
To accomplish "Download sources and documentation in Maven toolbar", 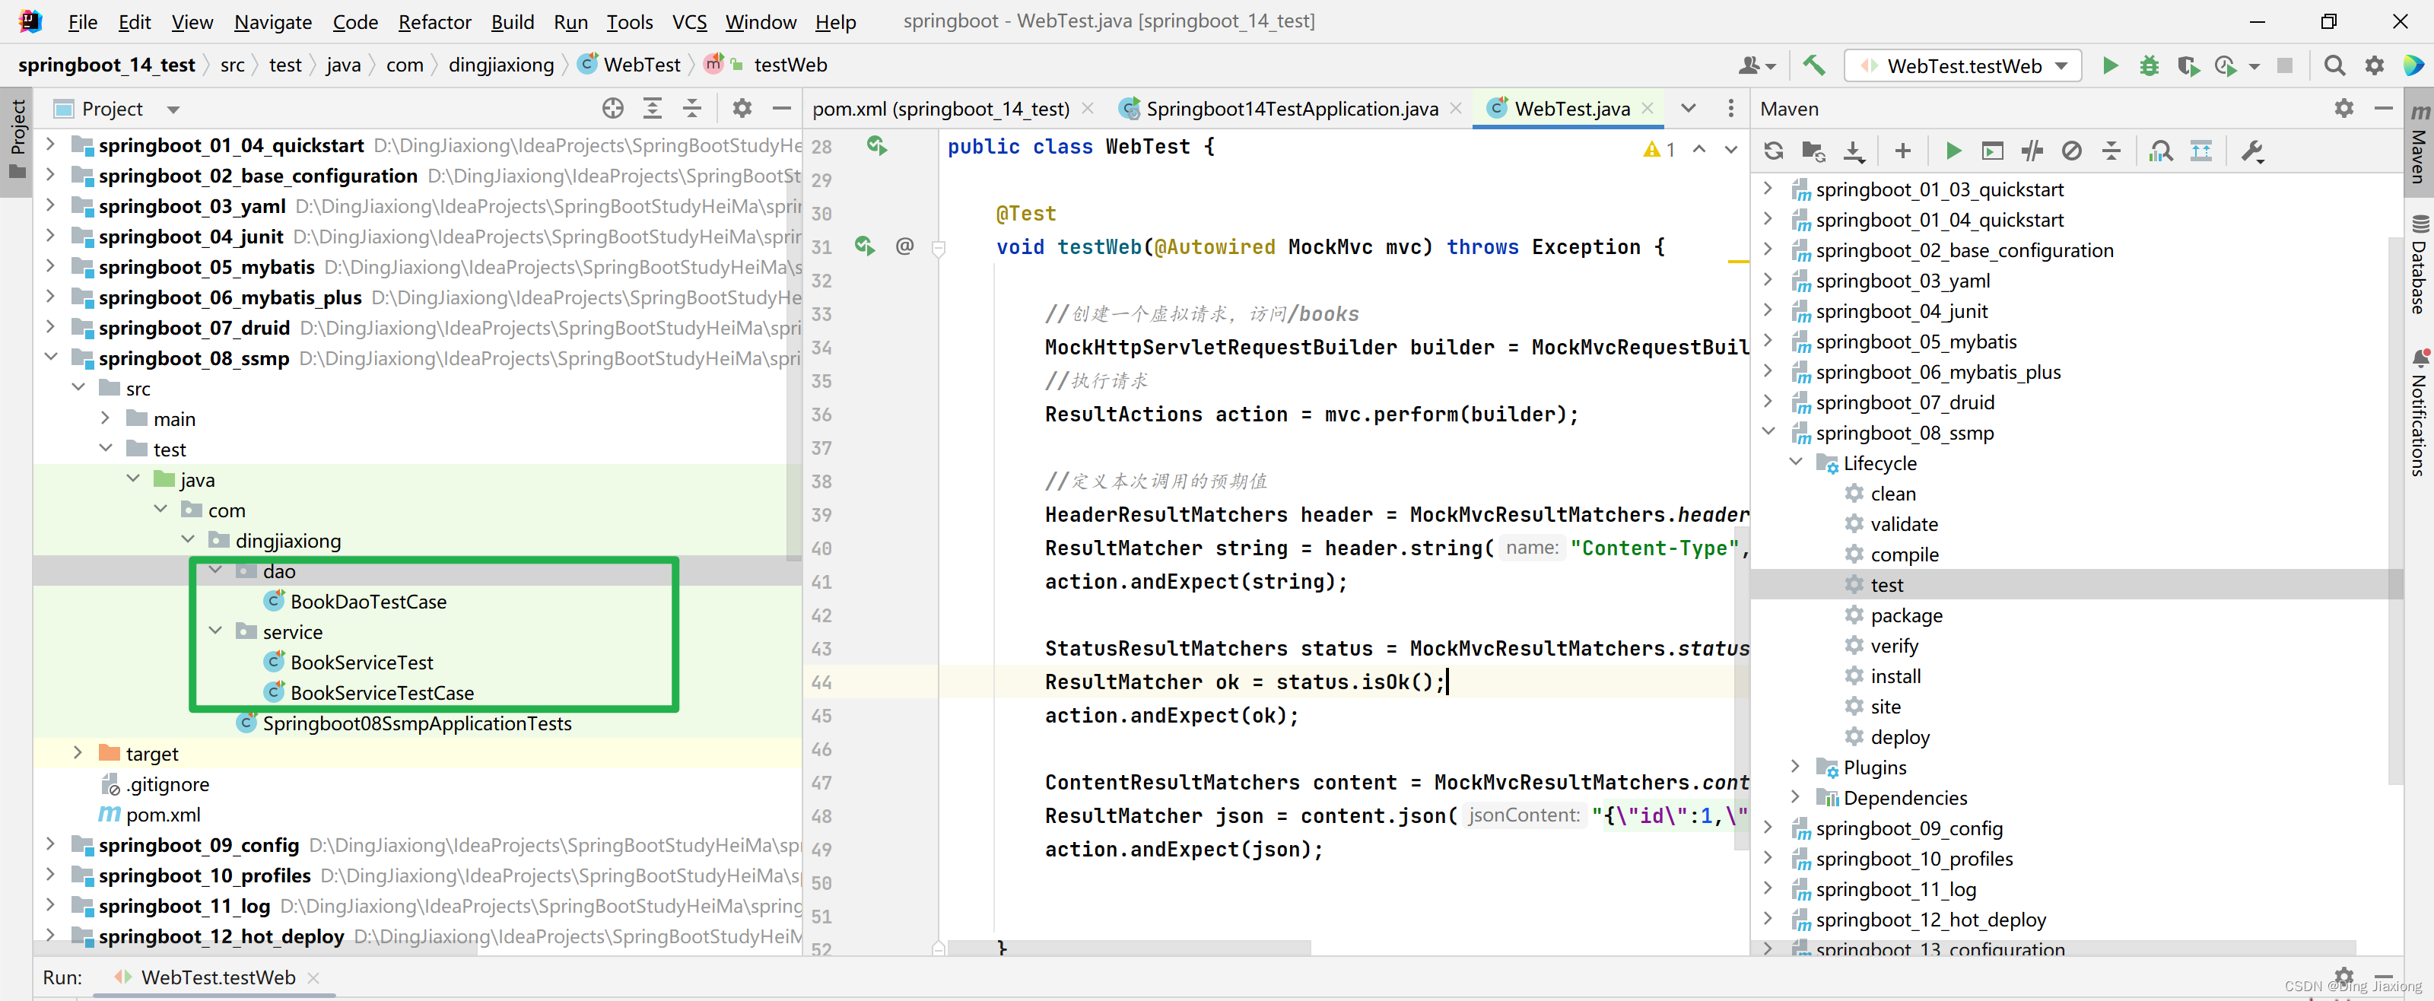I will pos(1854,151).
